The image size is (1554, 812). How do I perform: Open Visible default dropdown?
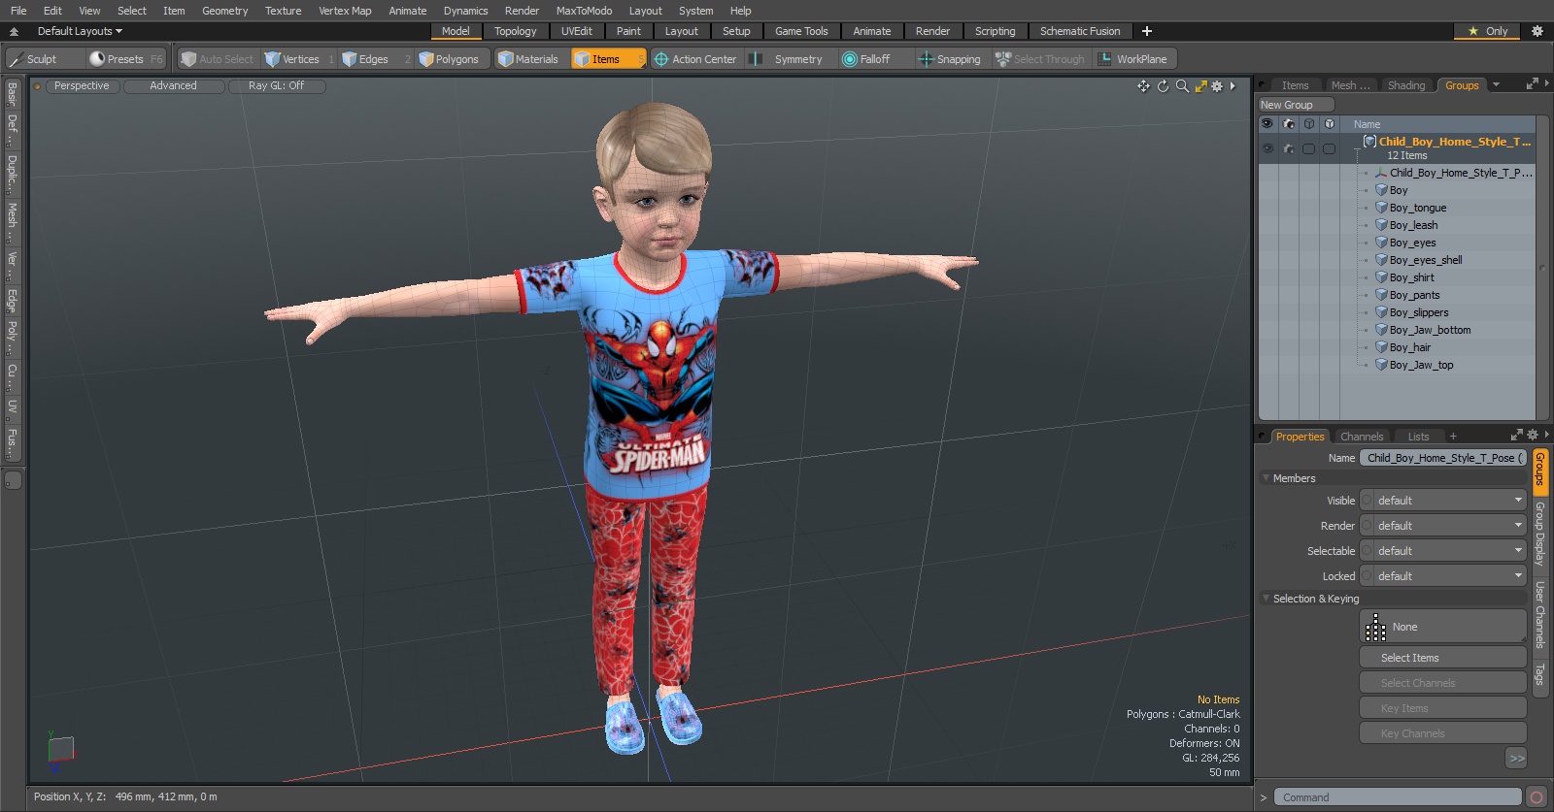1449,501
